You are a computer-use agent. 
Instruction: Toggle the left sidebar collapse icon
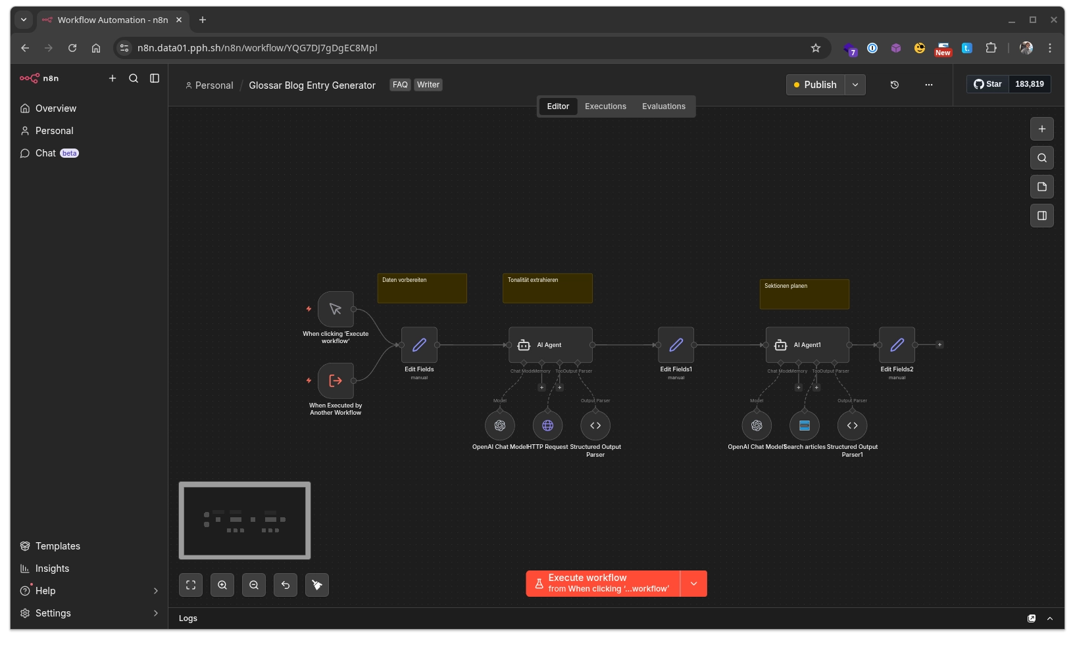[155, 78]
